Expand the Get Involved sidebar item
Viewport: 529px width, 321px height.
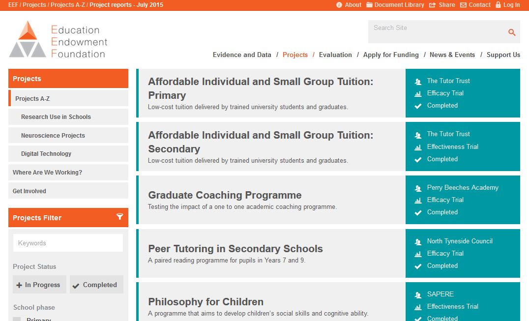29,191
